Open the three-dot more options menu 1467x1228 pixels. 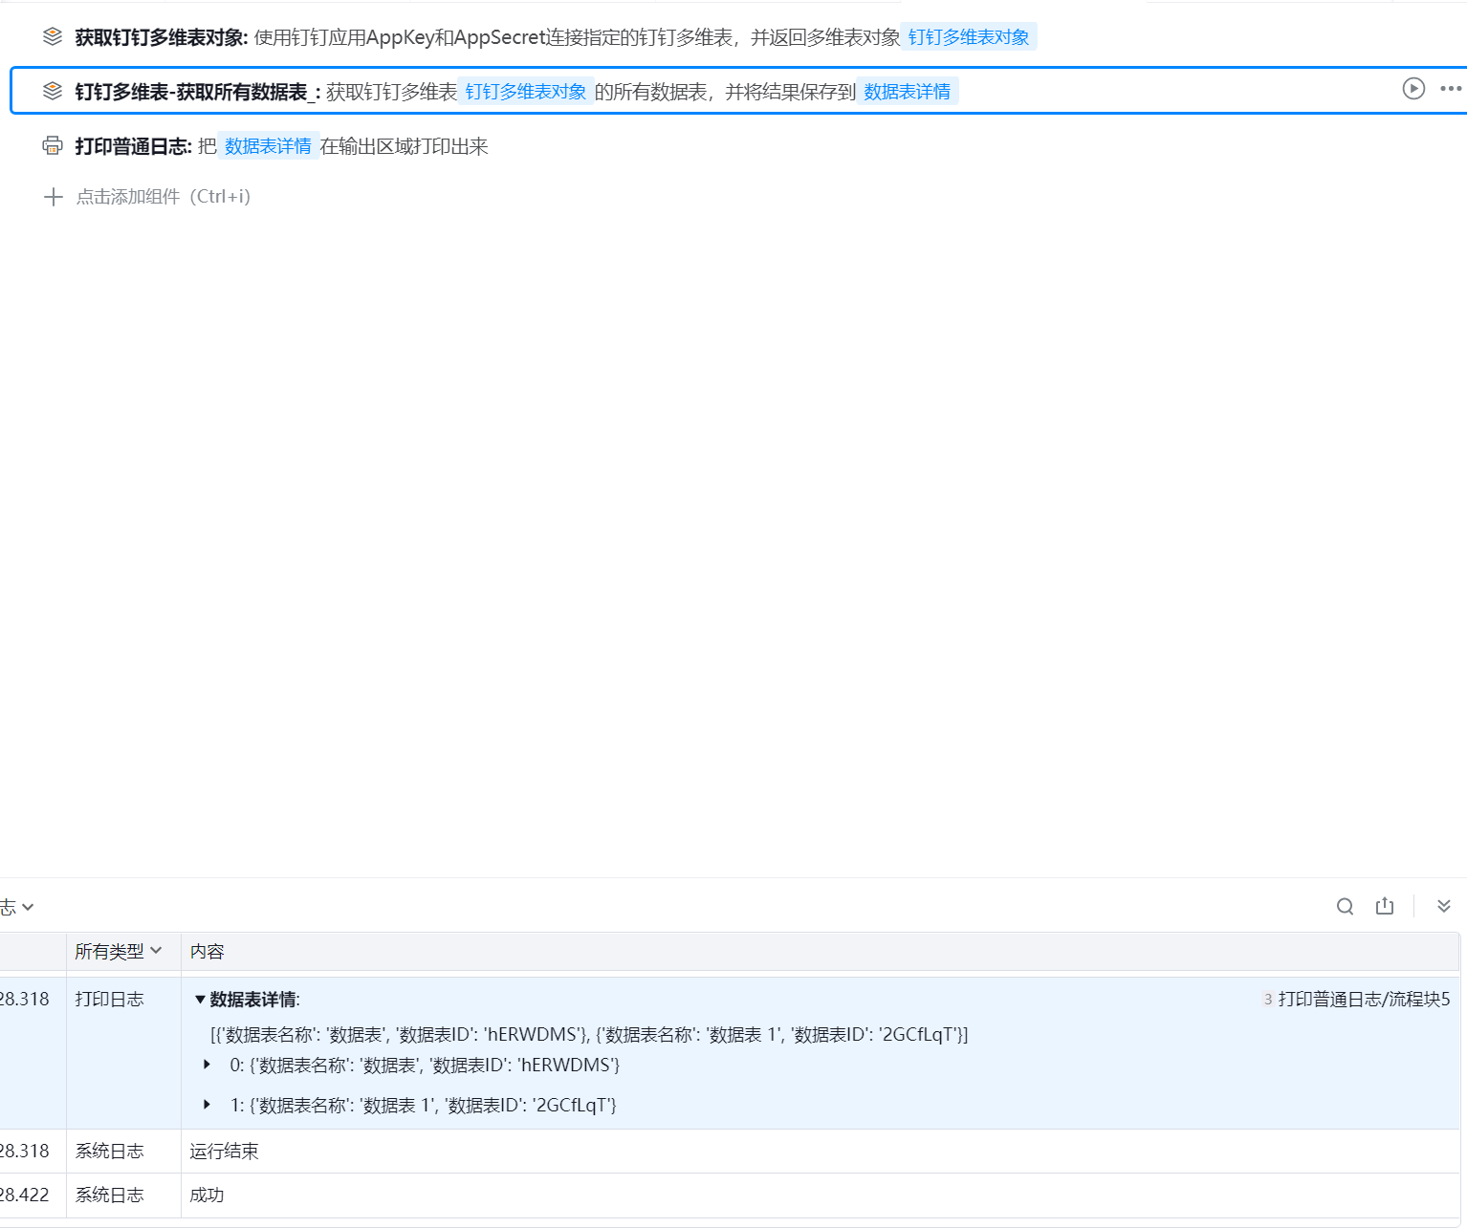coord(1450,89)
